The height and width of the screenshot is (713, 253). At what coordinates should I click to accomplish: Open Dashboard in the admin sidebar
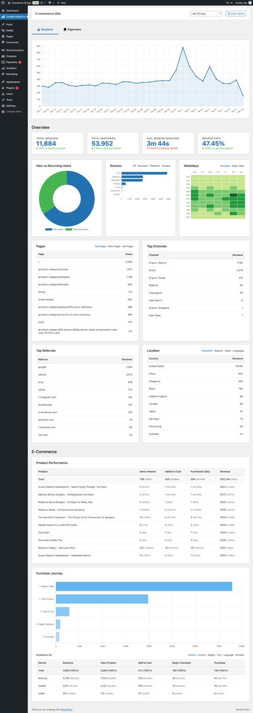point(14,11)
